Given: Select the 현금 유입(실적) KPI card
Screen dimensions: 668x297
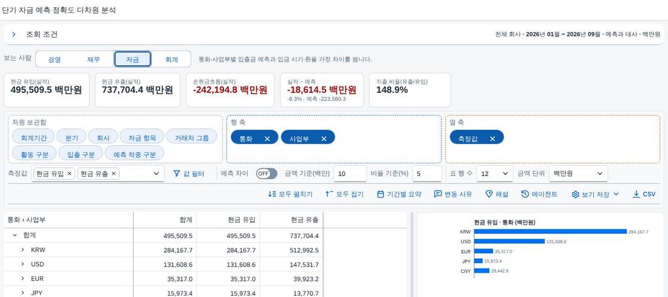Looking at the screenshot, I should (x=46, y=90).
